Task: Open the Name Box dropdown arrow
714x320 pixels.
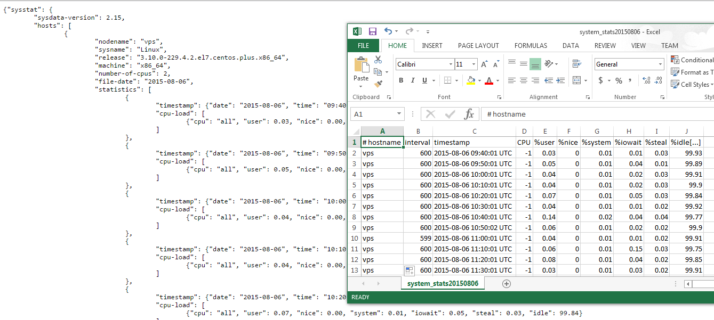Action: tap(399, 114)
